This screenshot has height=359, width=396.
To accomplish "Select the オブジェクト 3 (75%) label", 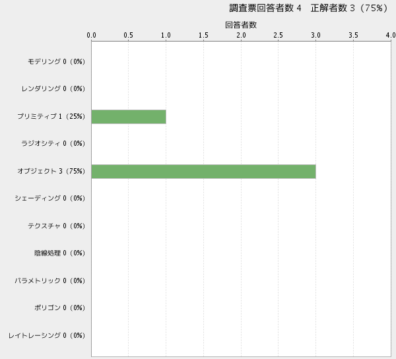I will (51, 172).
